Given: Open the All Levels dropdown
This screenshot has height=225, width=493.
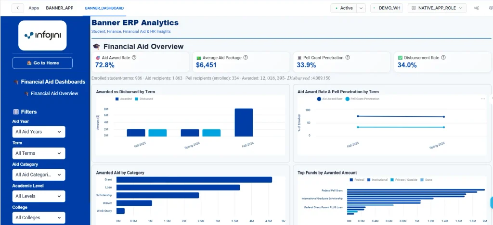Looking at the screenshot, I should (x=39, y=196).
